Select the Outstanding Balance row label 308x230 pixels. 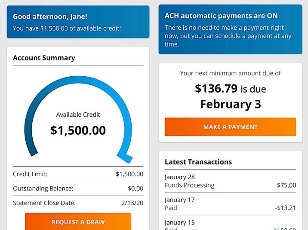[43, 188]
